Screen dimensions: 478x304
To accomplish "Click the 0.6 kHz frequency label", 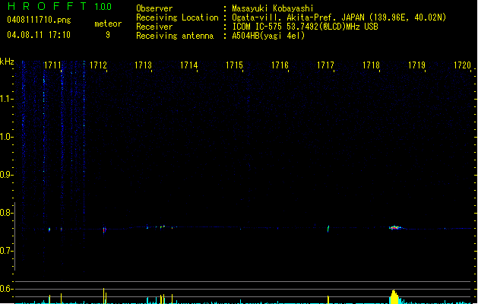I will click(x=6, y=289).
